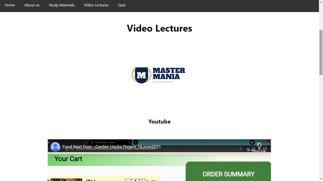The height and width of the screenshot is (181, 323).
Task: Go to the About us page
Action: click(32, 5)
